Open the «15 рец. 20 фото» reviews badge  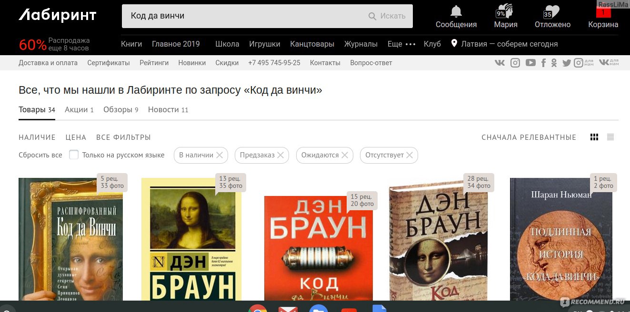coord(362,200)
